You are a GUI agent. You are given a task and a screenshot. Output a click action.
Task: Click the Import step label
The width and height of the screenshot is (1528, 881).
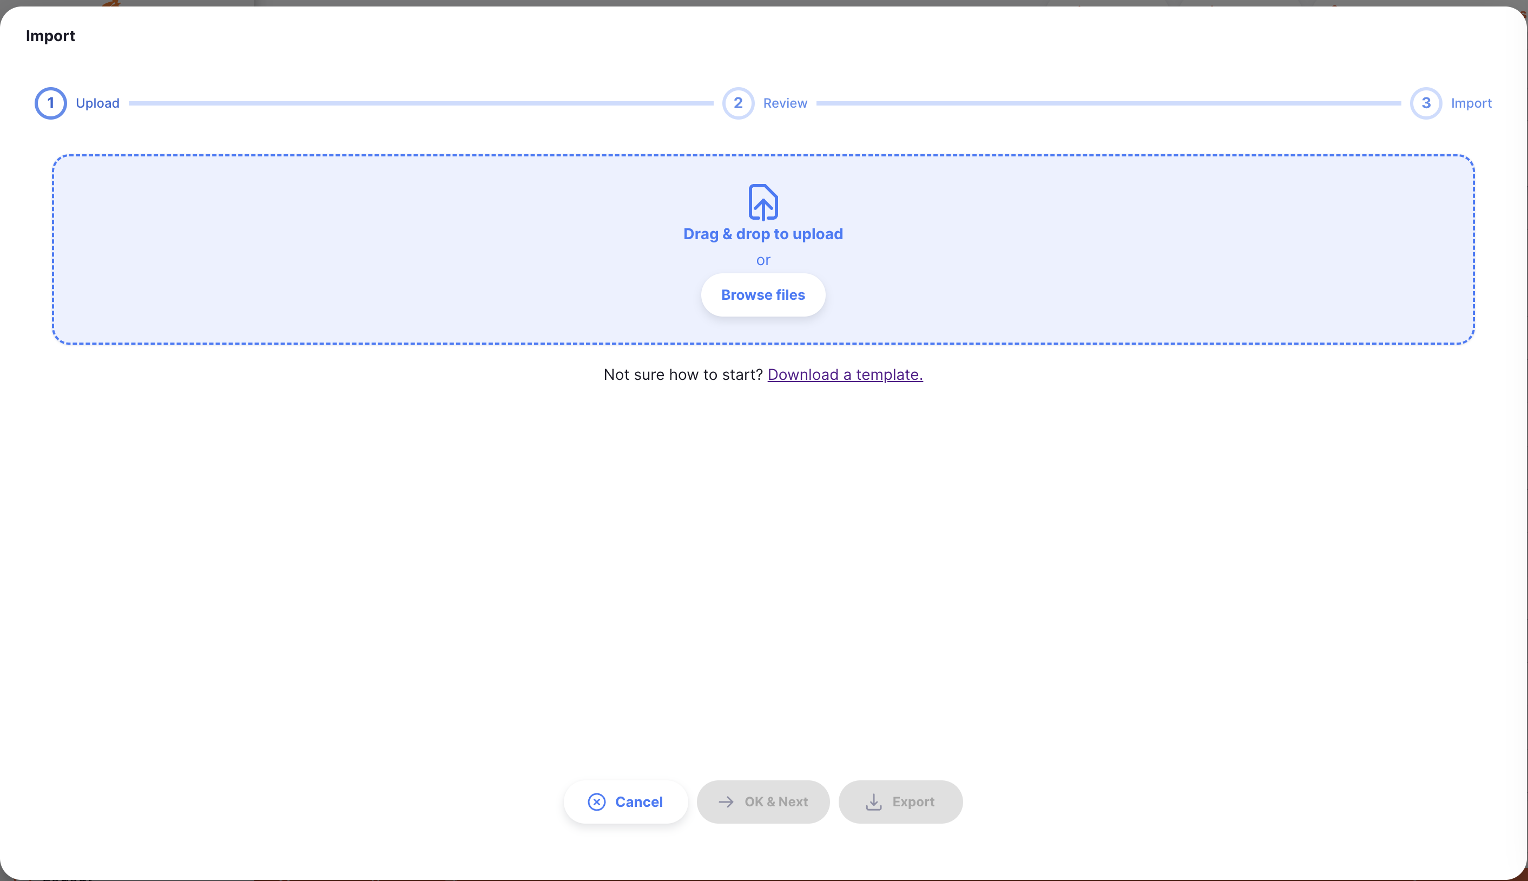tap(1471, 103)
